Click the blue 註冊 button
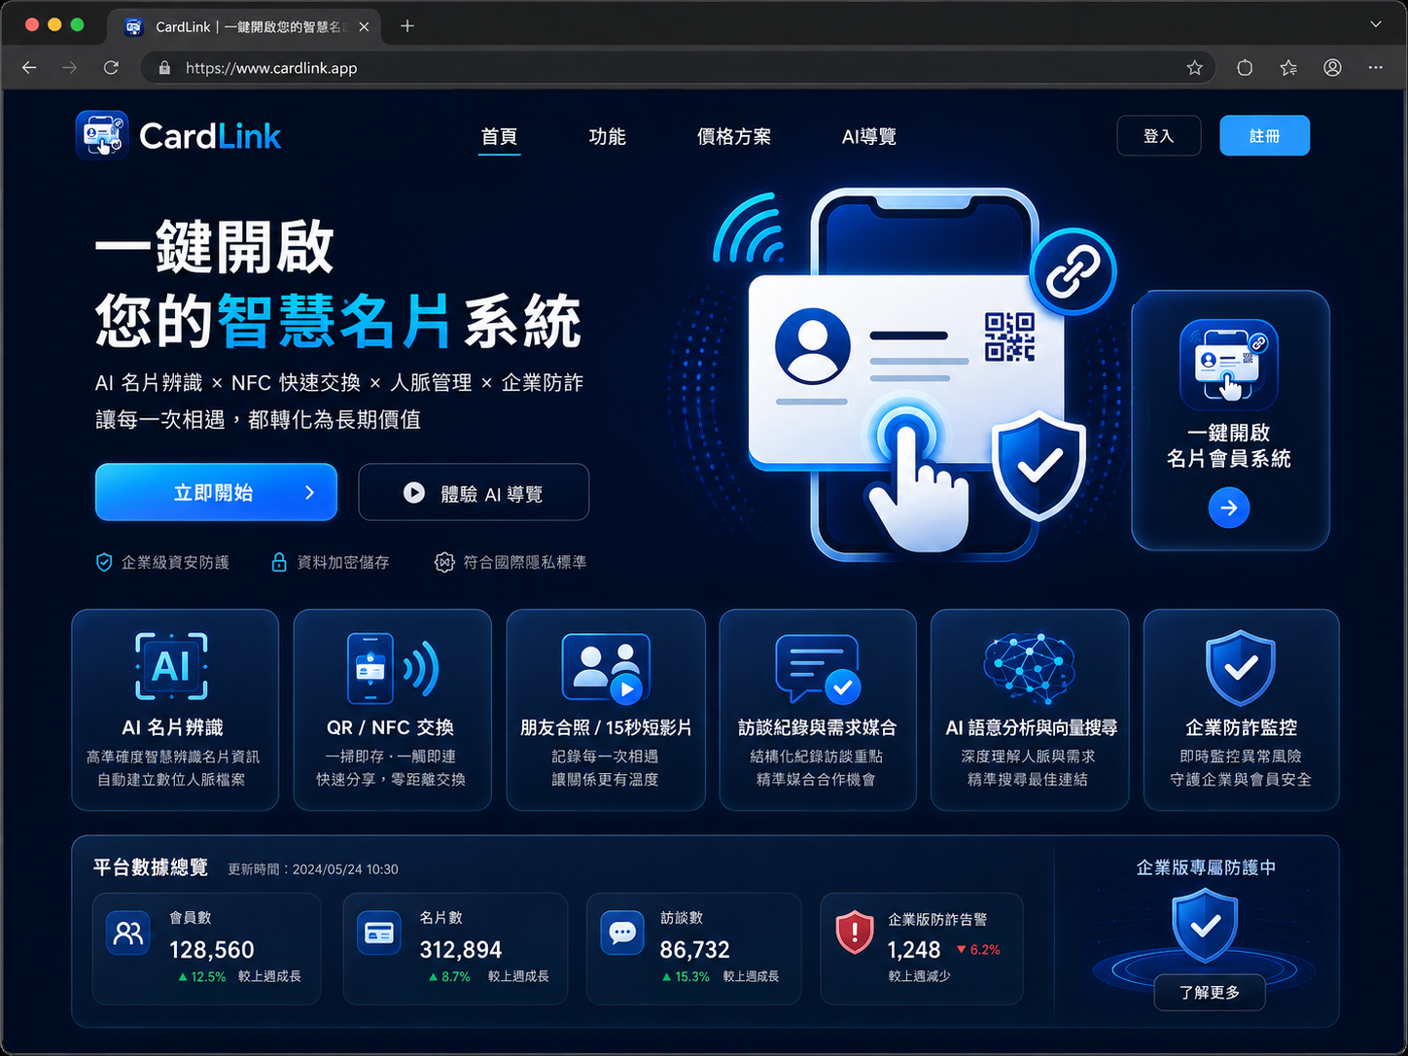 tap(1265, 136)
